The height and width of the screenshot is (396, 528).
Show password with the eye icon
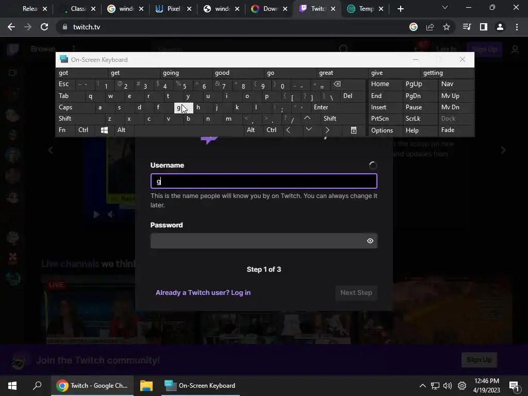pos(370,241)
